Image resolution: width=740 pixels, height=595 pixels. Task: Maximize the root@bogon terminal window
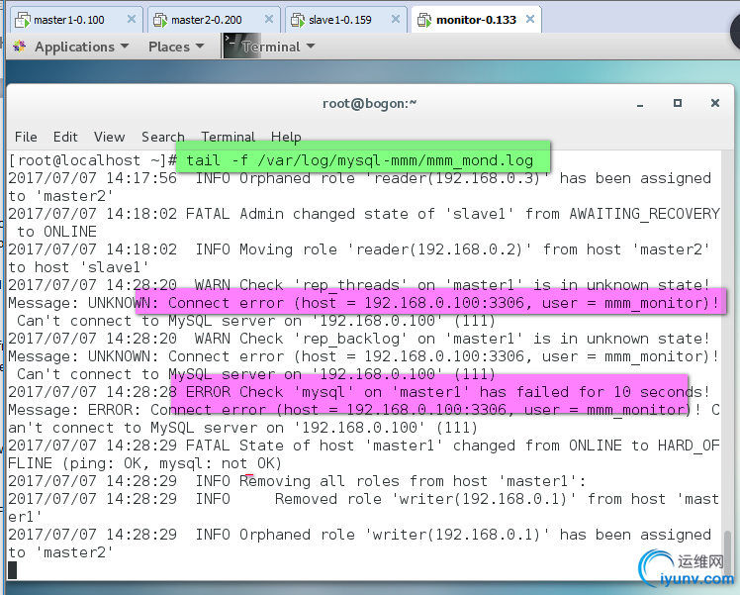[x=678, y=103]
